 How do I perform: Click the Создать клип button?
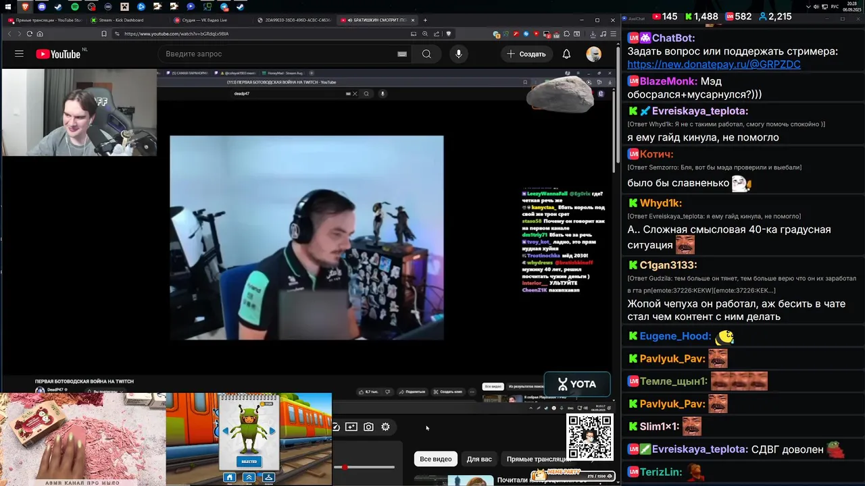click(447, 391)
